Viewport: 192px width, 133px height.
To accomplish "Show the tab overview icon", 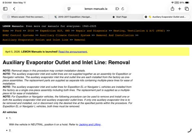I will pyautogui.click(x=187, y=9).
